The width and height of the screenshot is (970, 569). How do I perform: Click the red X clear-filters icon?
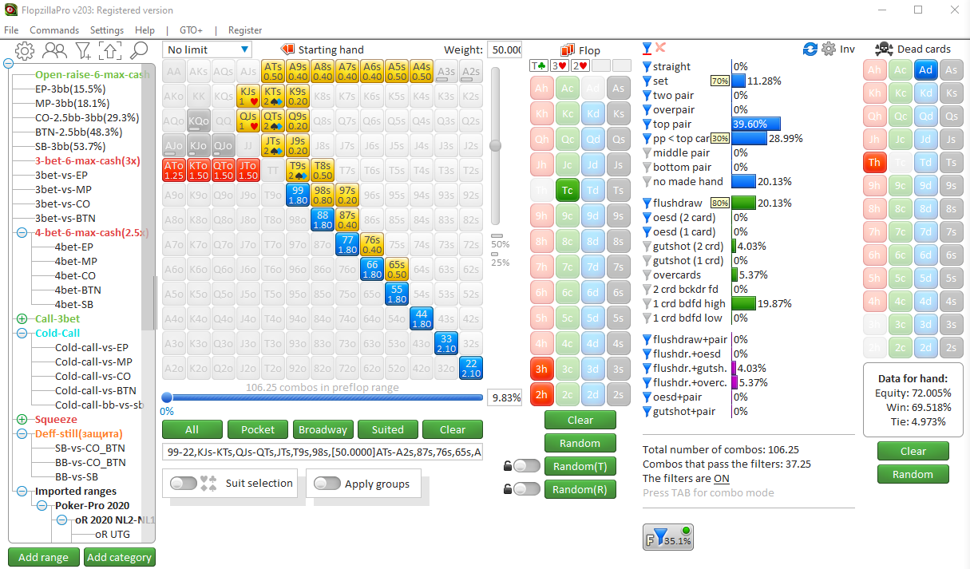point(661,48)
